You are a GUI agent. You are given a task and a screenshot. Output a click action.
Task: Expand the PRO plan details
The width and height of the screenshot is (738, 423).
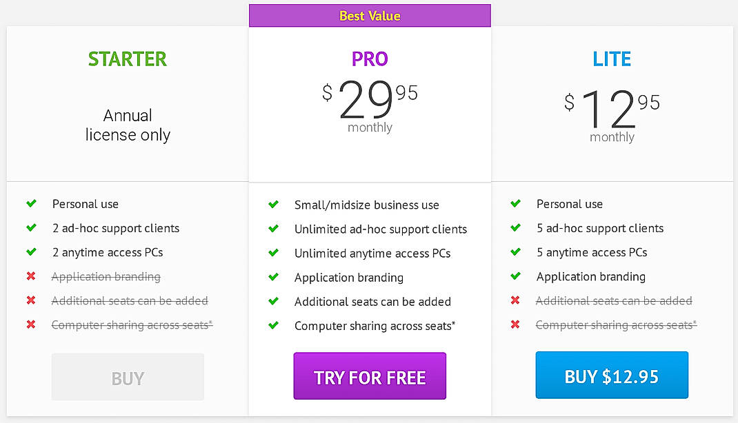(x=370, y=59)
